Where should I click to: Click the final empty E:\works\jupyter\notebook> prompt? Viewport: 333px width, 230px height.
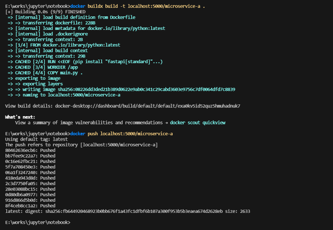pos(37,223)
